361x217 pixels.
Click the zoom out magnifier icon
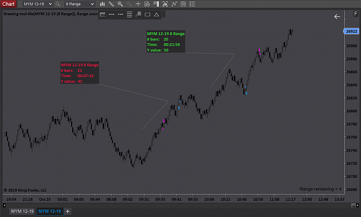point(129,4)
